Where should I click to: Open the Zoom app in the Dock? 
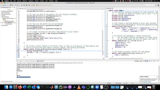[97, 87]
